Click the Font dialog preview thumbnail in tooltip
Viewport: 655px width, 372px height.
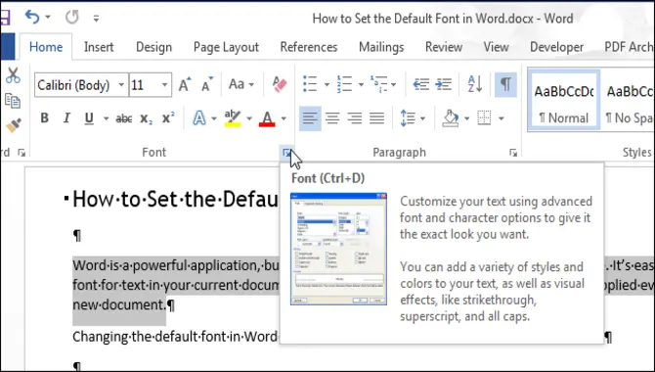[338, 249]
